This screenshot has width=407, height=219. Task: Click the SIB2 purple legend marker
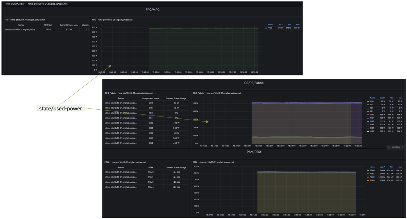tap(368, 121)
